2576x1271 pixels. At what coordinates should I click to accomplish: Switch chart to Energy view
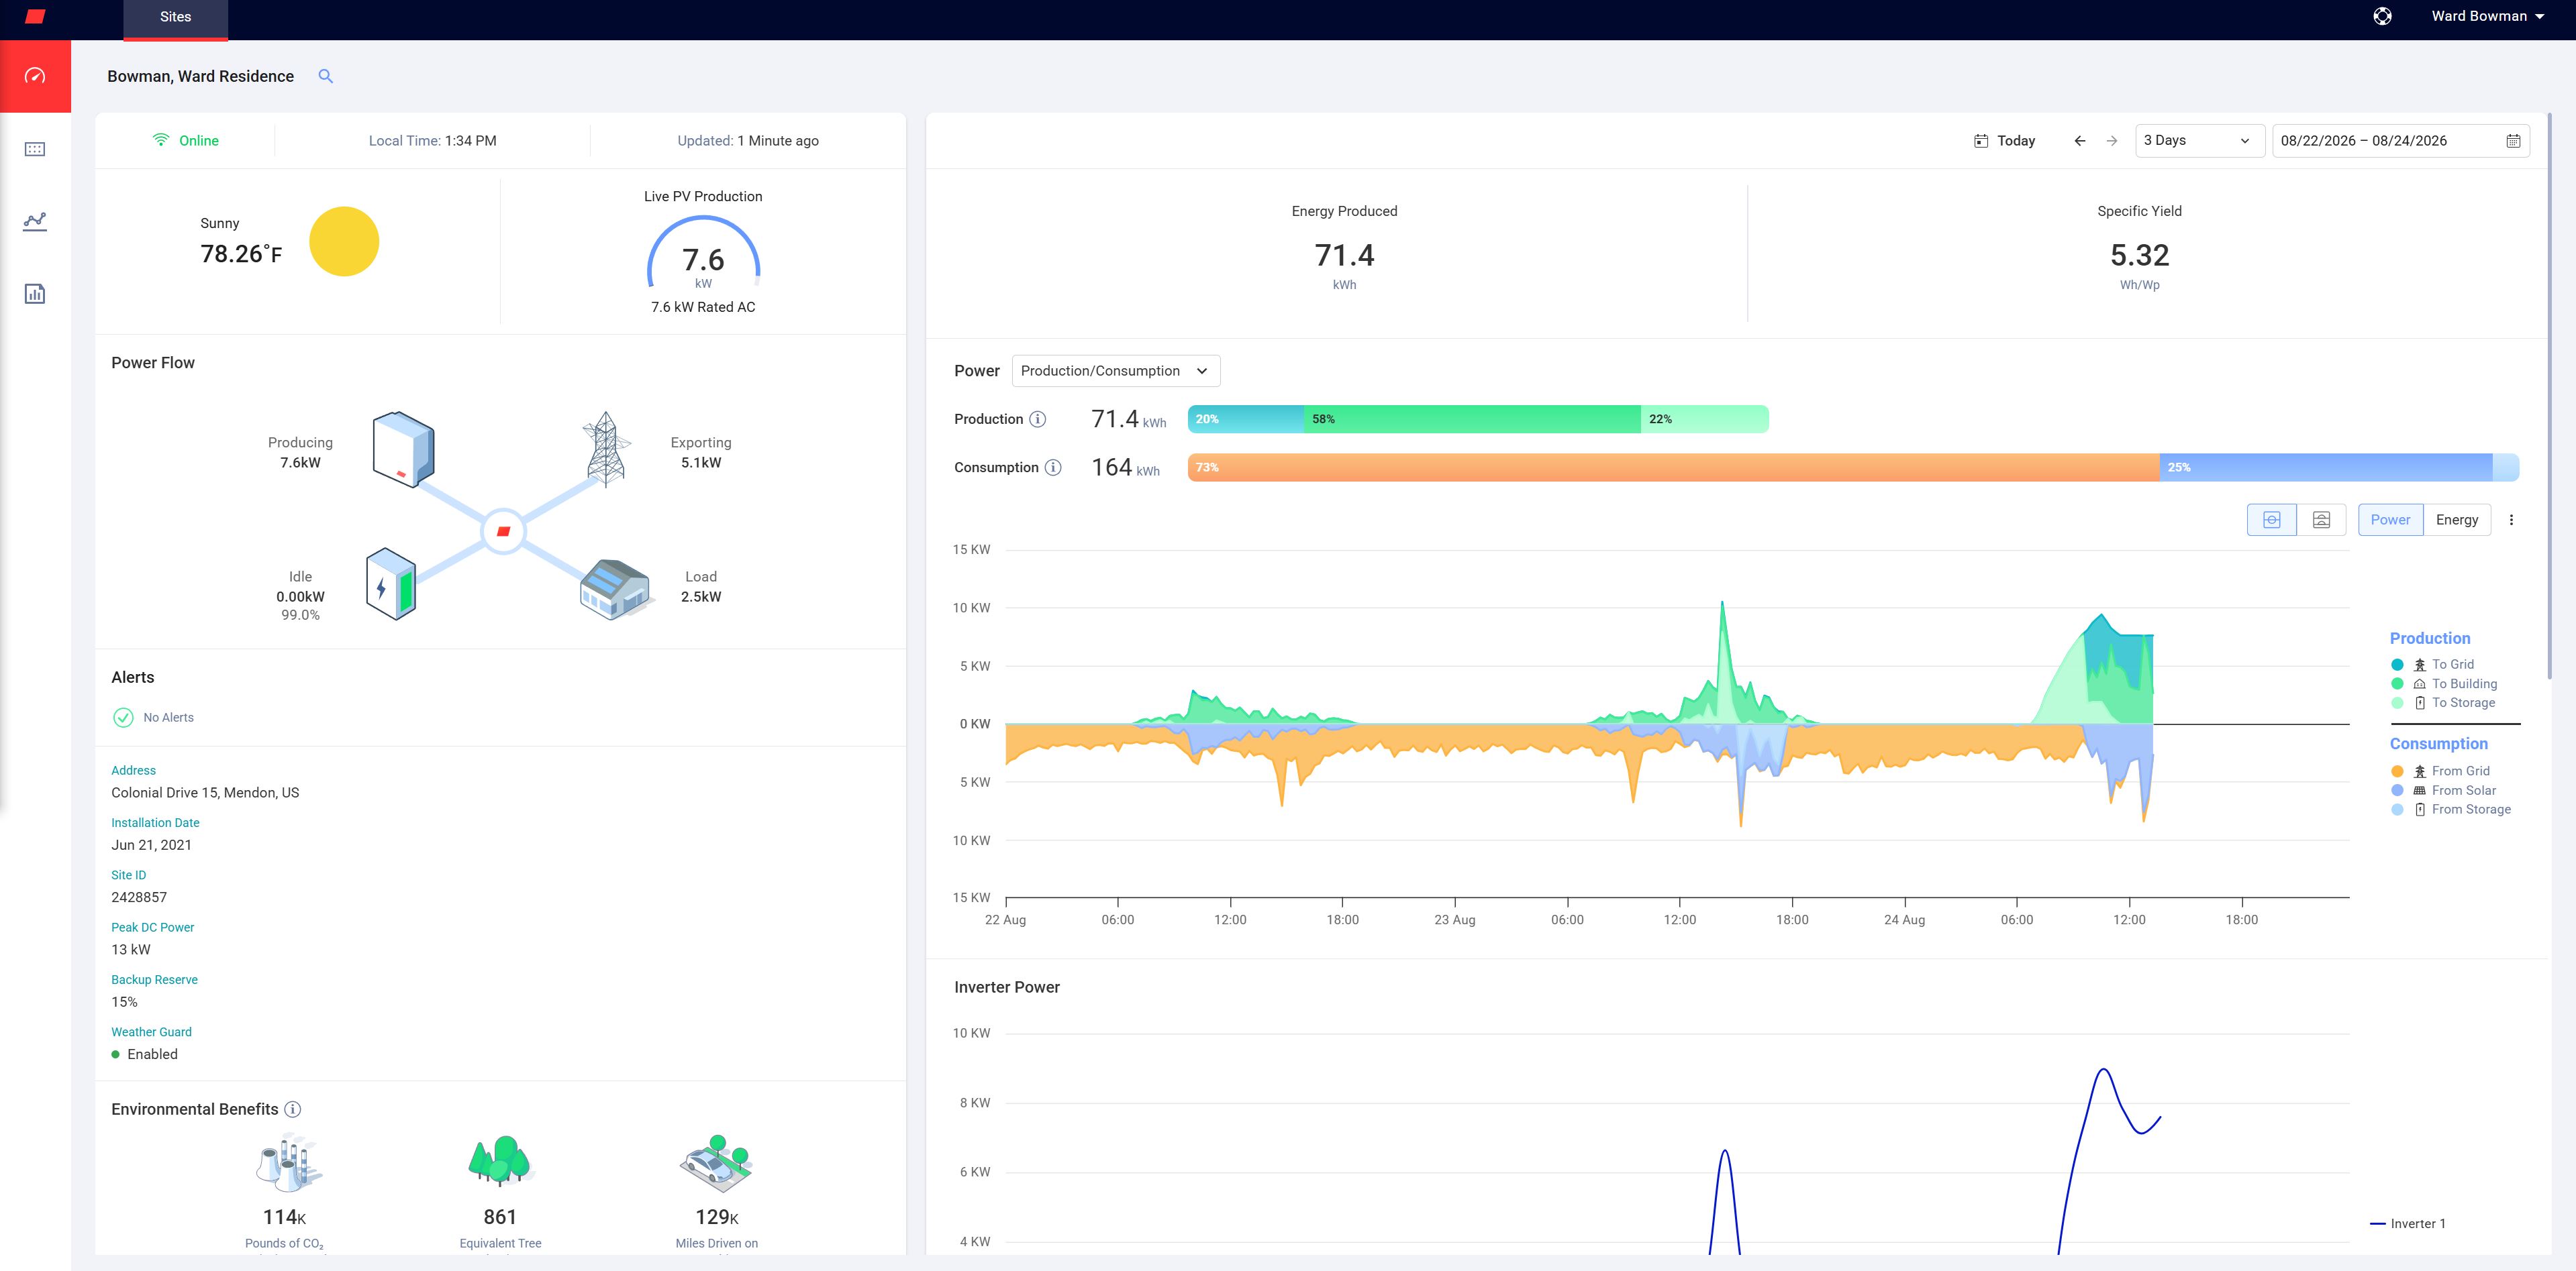[2457, 520]
